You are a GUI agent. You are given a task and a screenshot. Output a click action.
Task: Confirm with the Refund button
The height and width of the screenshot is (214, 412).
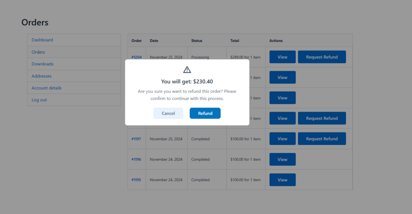coord(205,113)
